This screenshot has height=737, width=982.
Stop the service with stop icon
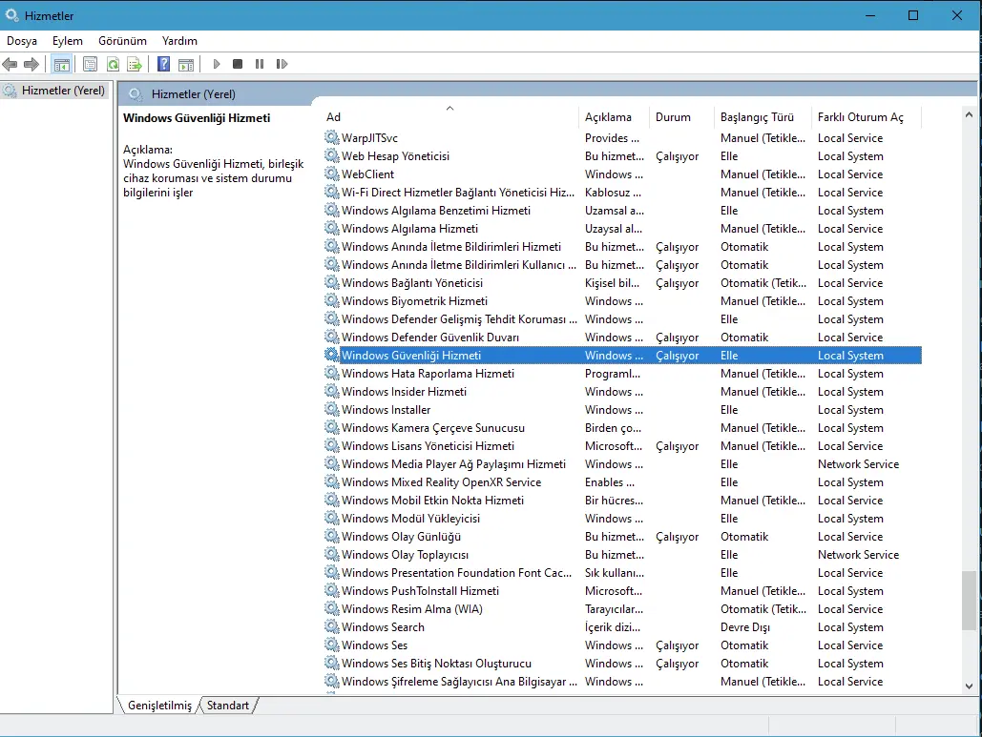tap(238, 64)
